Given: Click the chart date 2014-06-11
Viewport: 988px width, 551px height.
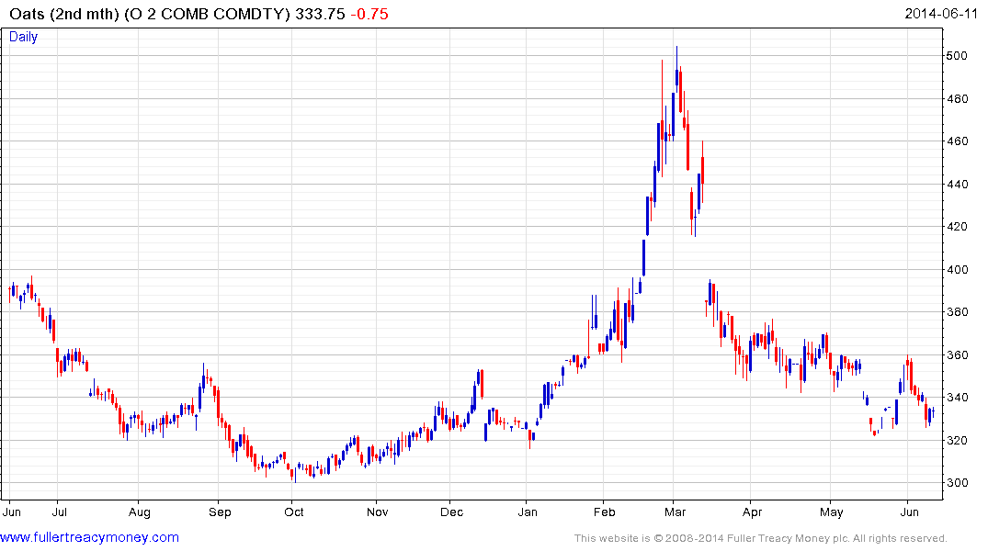Looking at the screenshot, I should coord(941,13).
